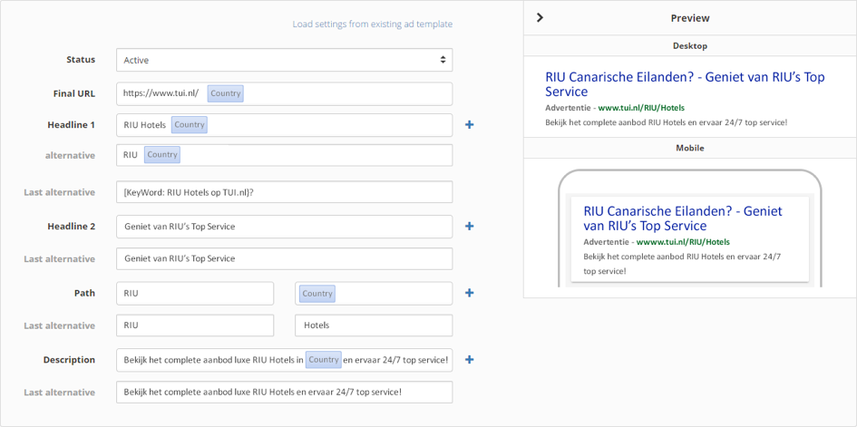Click the Headline 2 input field
The height and width of the screenshot is (427, 857).
pyautogui.click(x=284, y=227)
